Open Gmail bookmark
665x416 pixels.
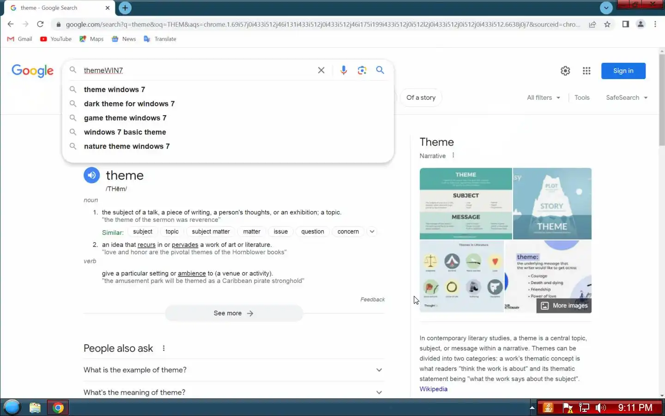point(19,39)
